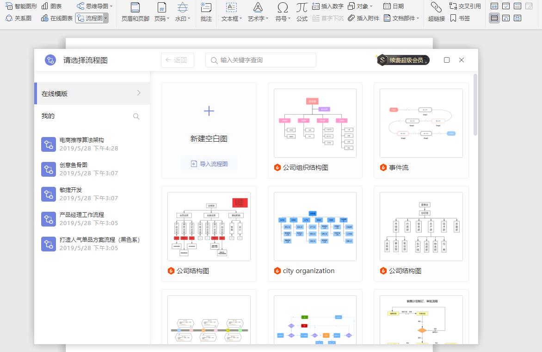Click the reset form fields icon
The image size is (542, 352).
506,18
